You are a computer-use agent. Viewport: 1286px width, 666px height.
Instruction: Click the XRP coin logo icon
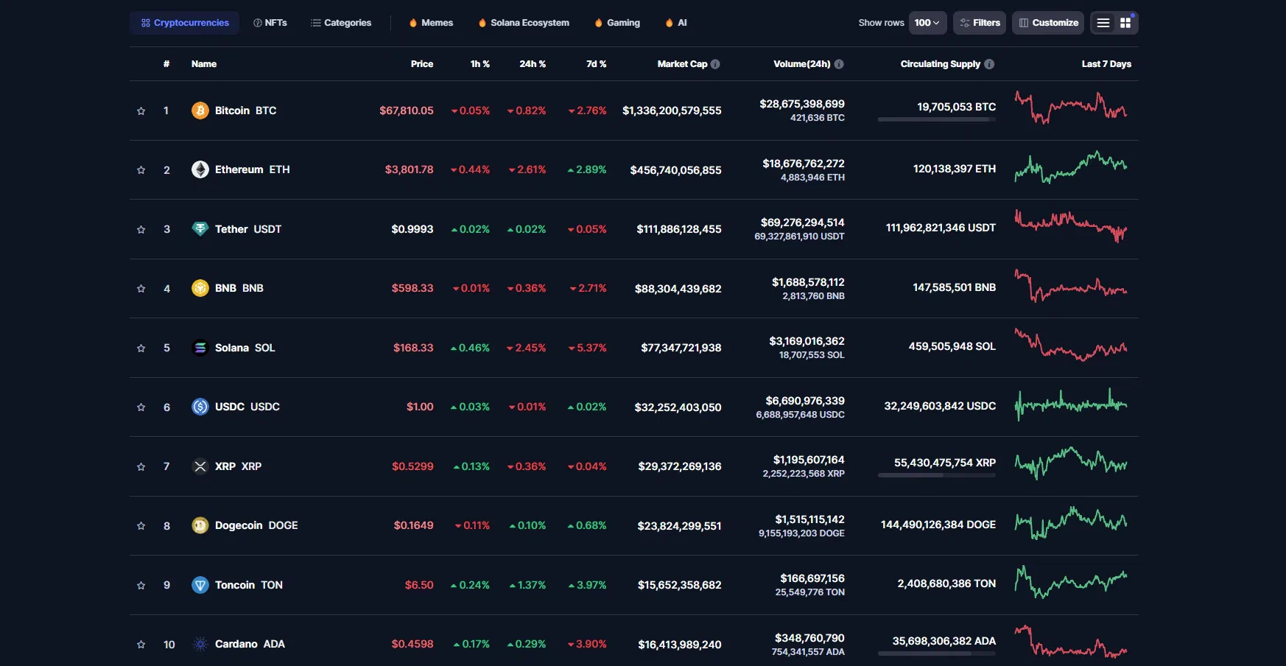200,466
